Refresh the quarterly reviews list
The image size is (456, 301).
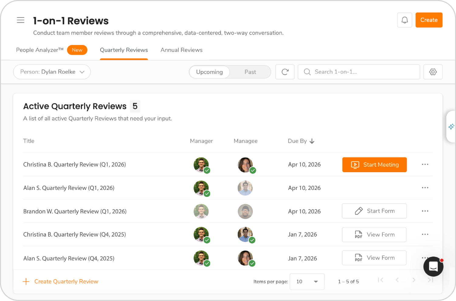coord(285,72)
